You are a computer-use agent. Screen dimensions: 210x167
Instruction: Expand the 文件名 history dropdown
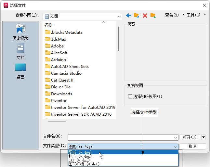coord(176,137)
